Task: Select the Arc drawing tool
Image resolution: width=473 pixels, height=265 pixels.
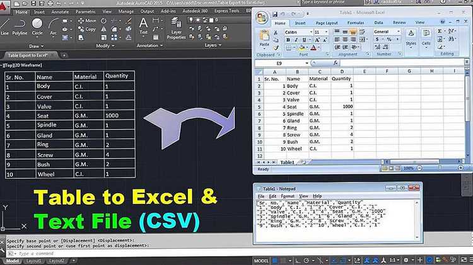Action: (54, 26)
